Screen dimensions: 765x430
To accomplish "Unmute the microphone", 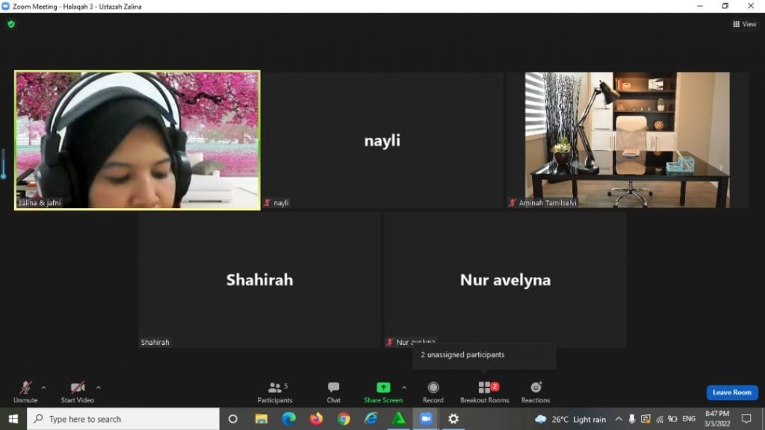I will (x=25, y=392).
